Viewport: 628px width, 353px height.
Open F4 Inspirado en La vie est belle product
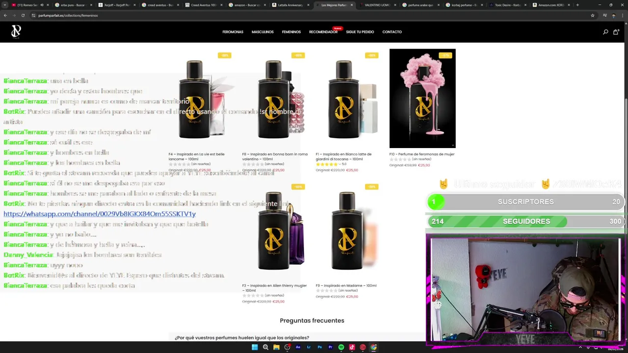coord(196,156)
